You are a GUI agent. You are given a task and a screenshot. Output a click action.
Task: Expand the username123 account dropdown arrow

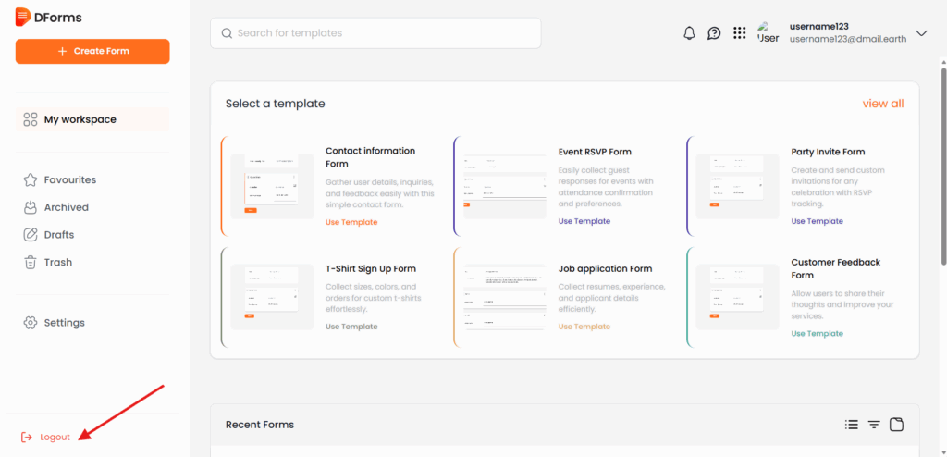coord(921,33)
